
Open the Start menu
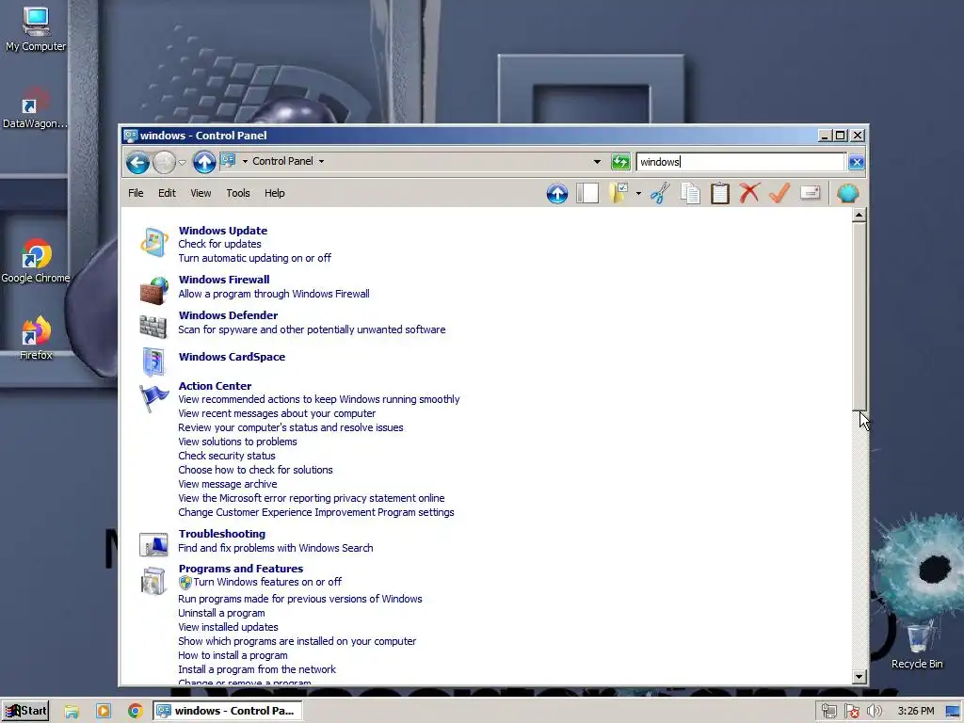tap(25, 711)
